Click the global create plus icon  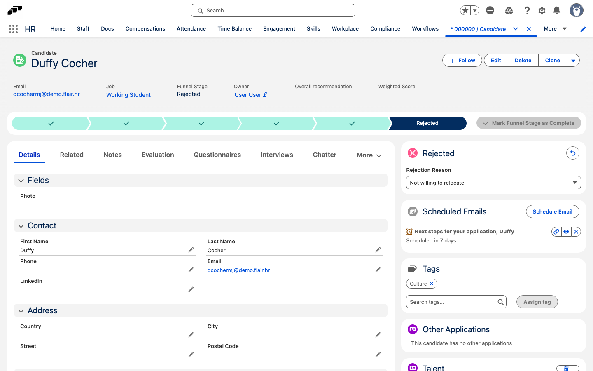490,11
